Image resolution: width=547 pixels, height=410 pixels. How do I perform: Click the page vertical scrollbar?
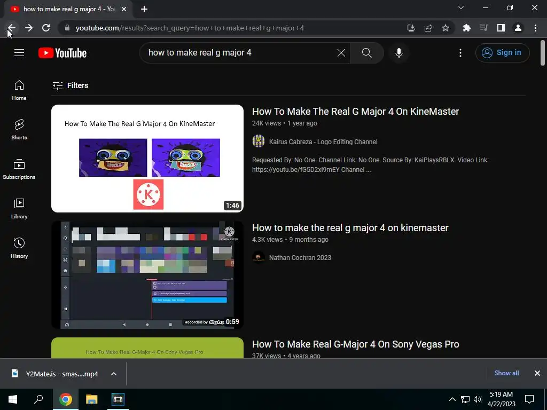click(x=543, y=53)
